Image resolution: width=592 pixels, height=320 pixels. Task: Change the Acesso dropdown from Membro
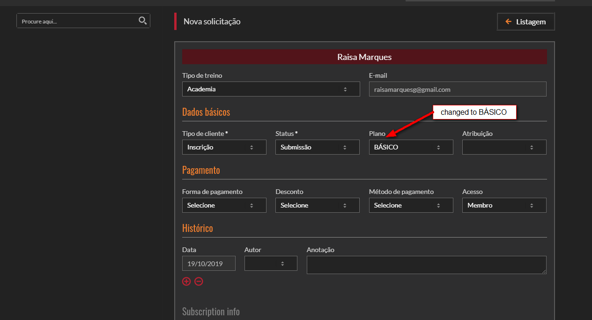pos(504,205)
